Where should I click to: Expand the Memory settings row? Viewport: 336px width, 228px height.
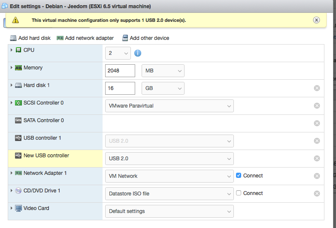12,68
